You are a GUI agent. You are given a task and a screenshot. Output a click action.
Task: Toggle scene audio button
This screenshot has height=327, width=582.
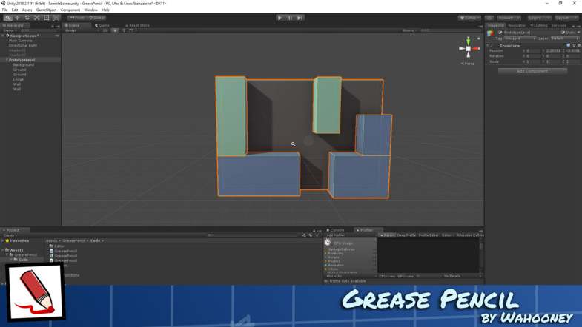coord(123,30)
